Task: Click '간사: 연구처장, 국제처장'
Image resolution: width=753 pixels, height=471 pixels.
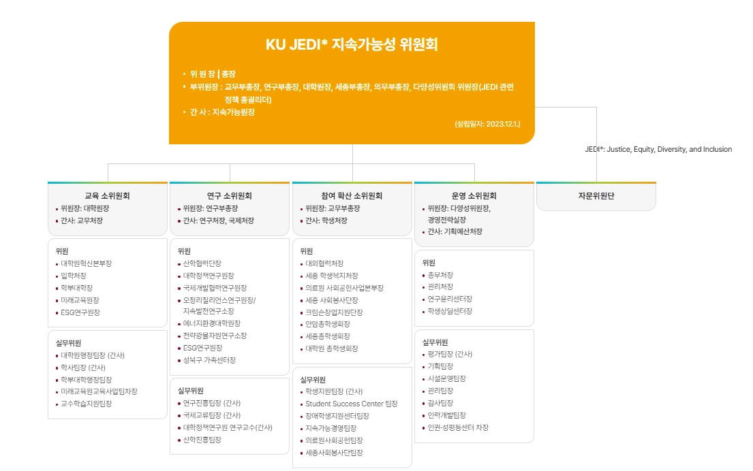Action: [x=219, y=221]
